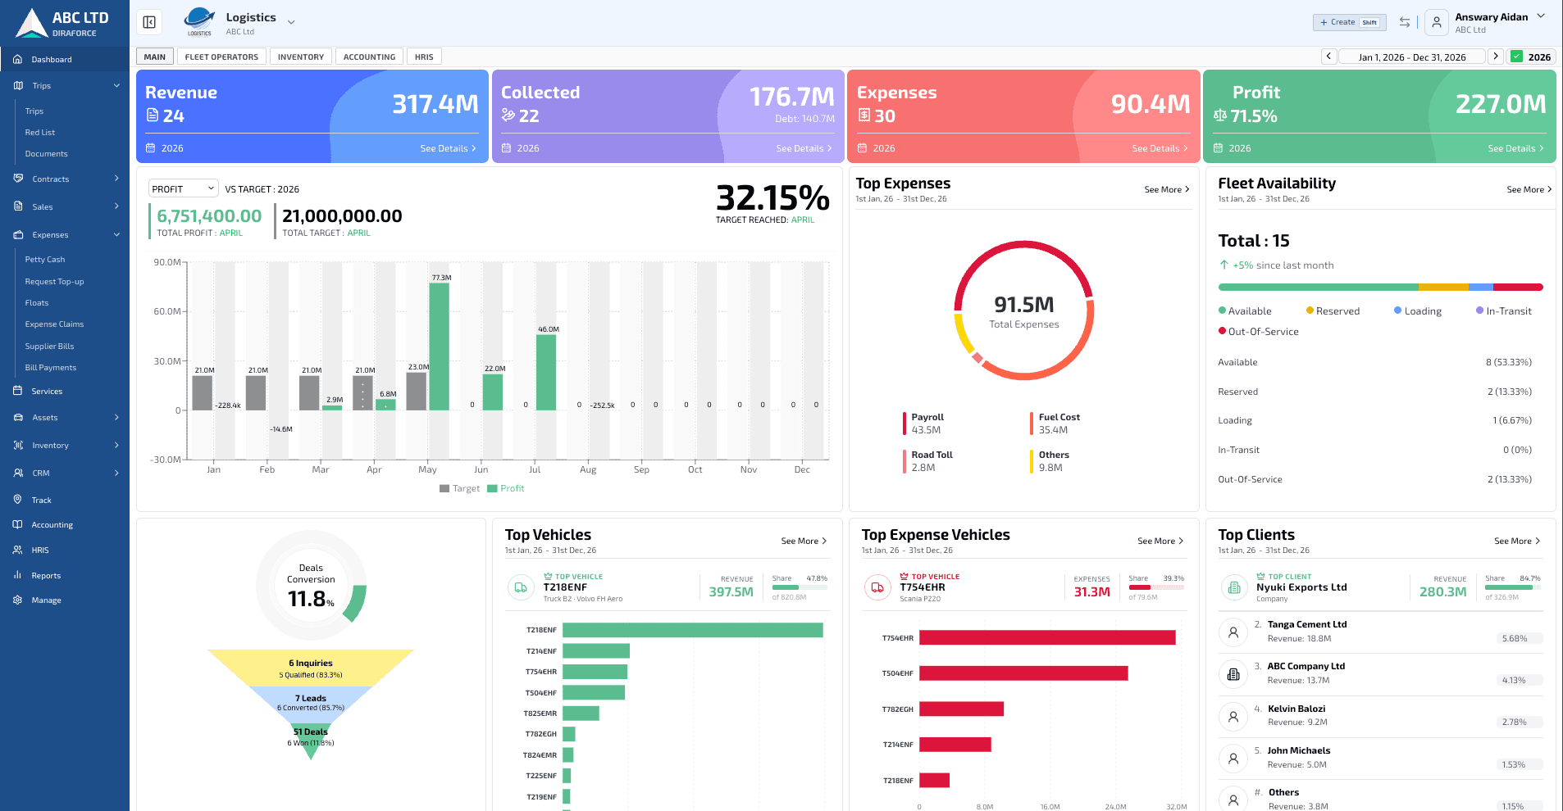Click the date range field Jan 1 - Dec 31, 2026

1412,57
